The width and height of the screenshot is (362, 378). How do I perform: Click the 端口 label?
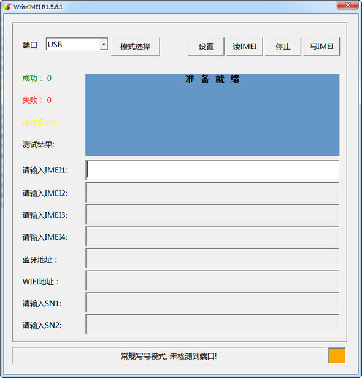tap(30, 45)
